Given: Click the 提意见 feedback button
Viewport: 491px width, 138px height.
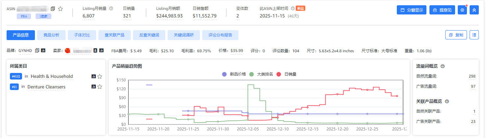Looking at the screenshot, I should 442,10.
